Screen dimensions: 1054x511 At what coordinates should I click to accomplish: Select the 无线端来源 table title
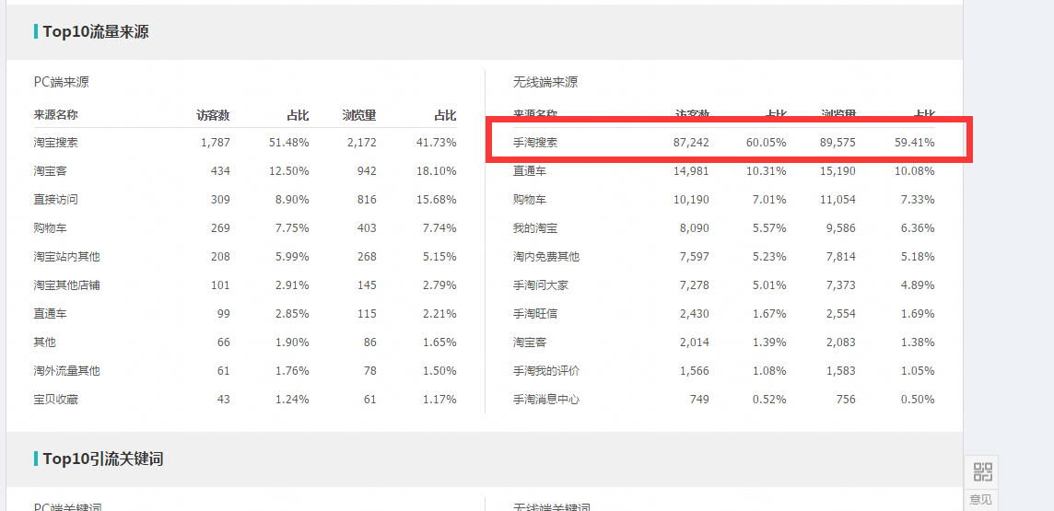[x=545, y=82]
